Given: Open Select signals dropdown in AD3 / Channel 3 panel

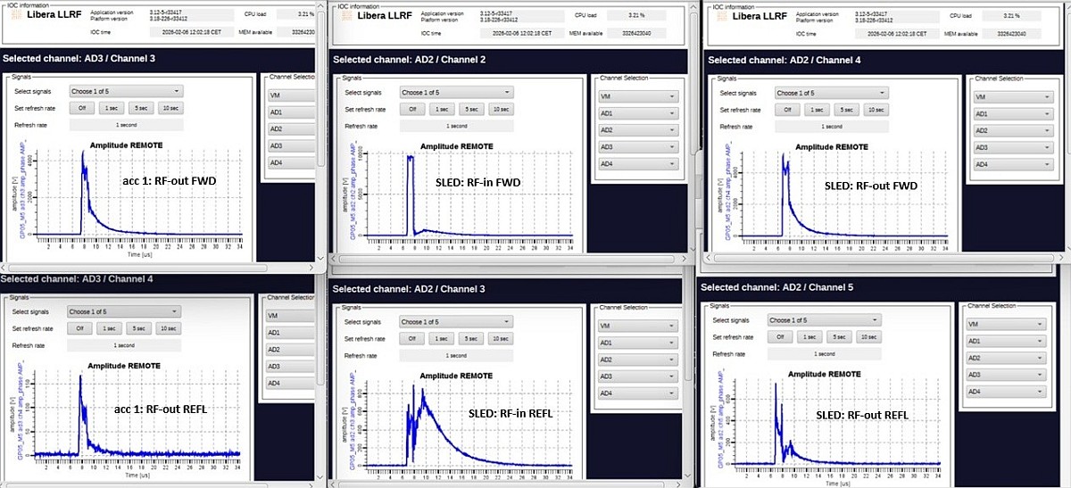Looking at the screenshot, I should [126, 91].
